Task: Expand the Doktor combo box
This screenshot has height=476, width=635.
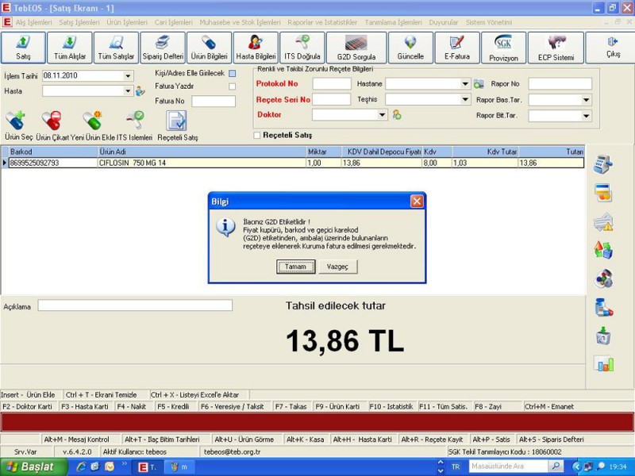Action: (383, 115)
